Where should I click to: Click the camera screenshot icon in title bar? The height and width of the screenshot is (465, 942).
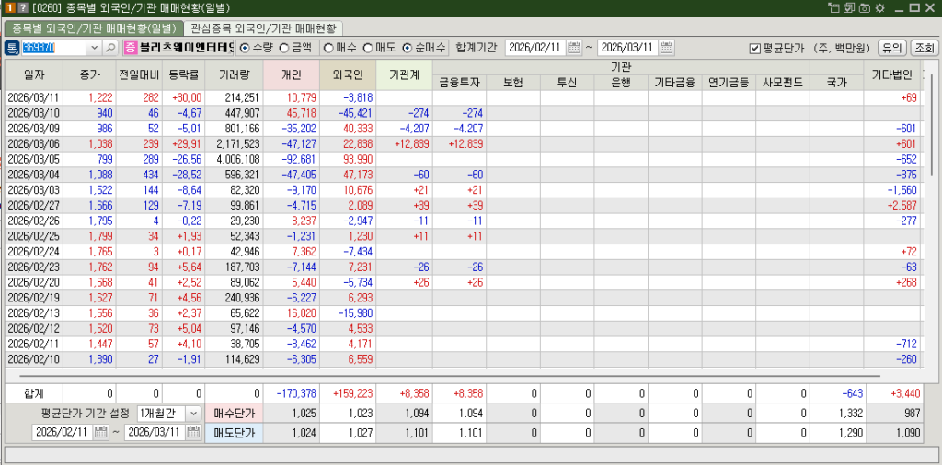(x=864, y=8)
